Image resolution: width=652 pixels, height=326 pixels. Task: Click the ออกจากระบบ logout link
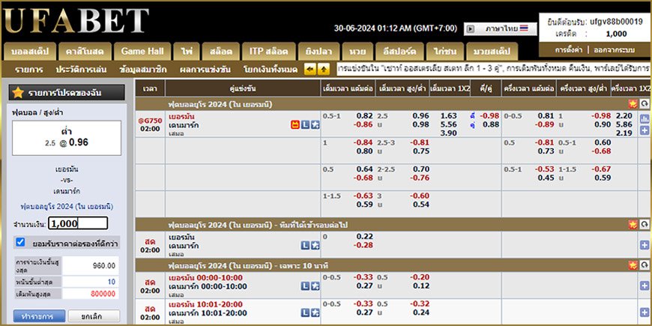(615, 49)
